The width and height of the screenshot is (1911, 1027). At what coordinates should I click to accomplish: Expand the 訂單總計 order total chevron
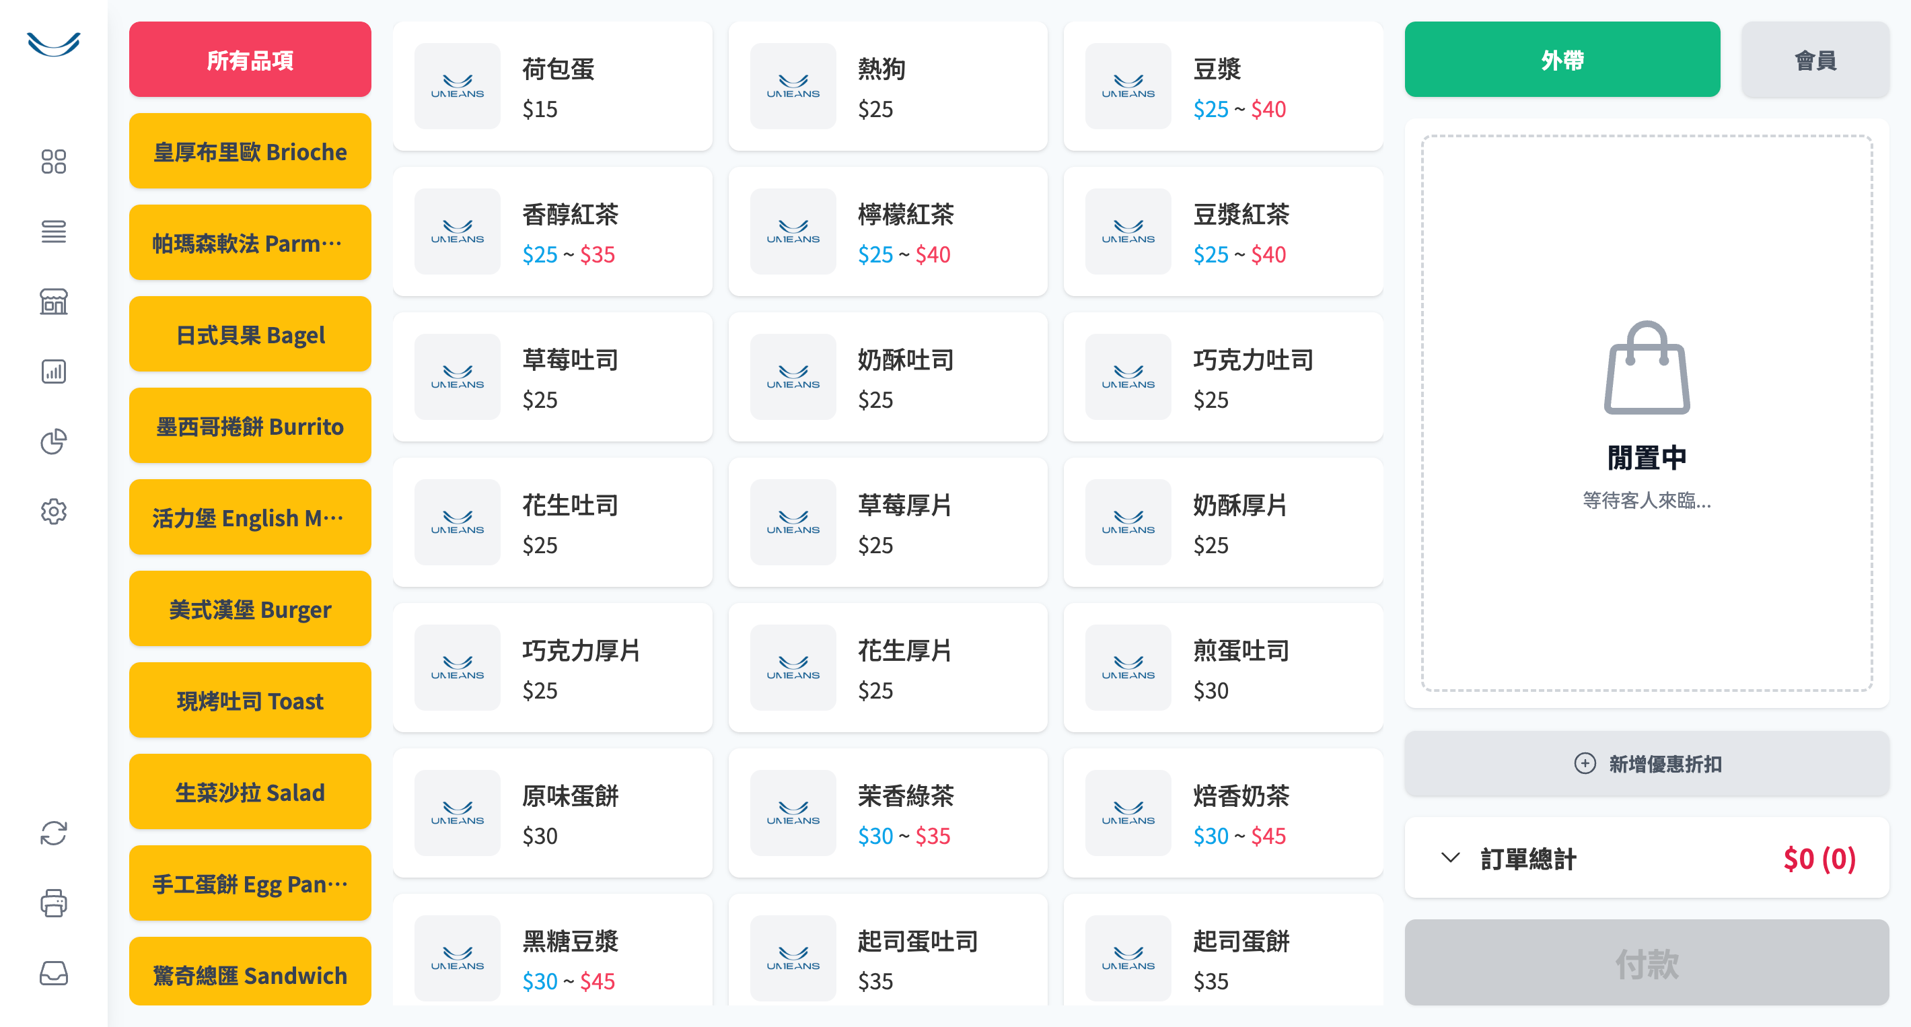click(x=1449, y=858)
